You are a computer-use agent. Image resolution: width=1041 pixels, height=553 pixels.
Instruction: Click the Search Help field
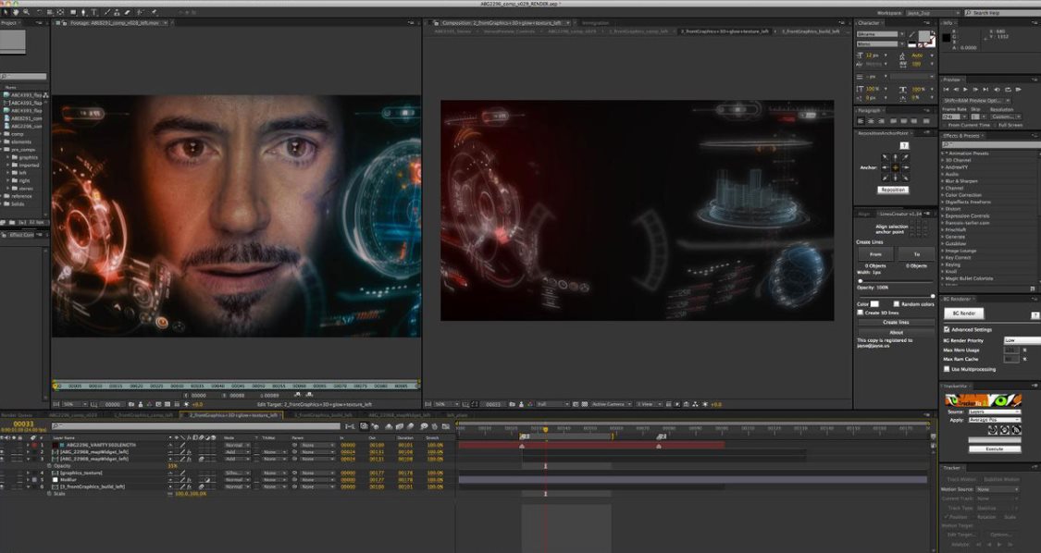[1002, 13]
